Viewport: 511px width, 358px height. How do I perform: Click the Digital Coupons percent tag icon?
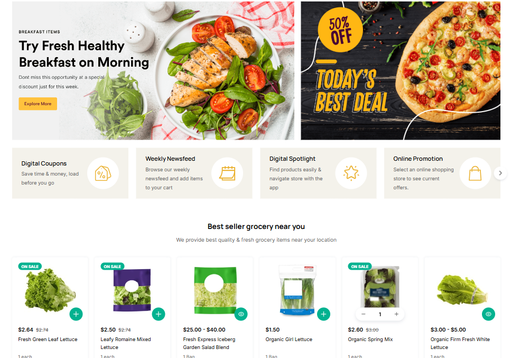(103, 173)
